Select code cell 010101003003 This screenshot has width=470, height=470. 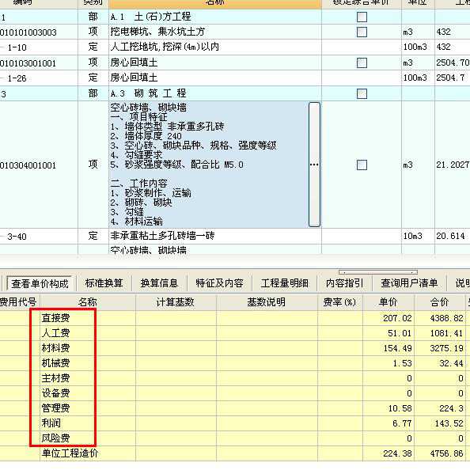click(x=28, y=32)
